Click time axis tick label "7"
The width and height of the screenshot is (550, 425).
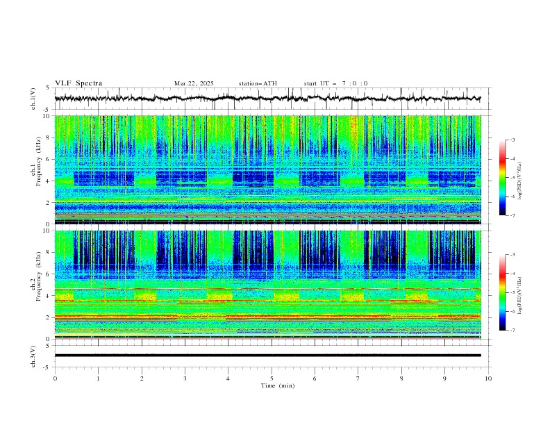[x=358, y=378]
